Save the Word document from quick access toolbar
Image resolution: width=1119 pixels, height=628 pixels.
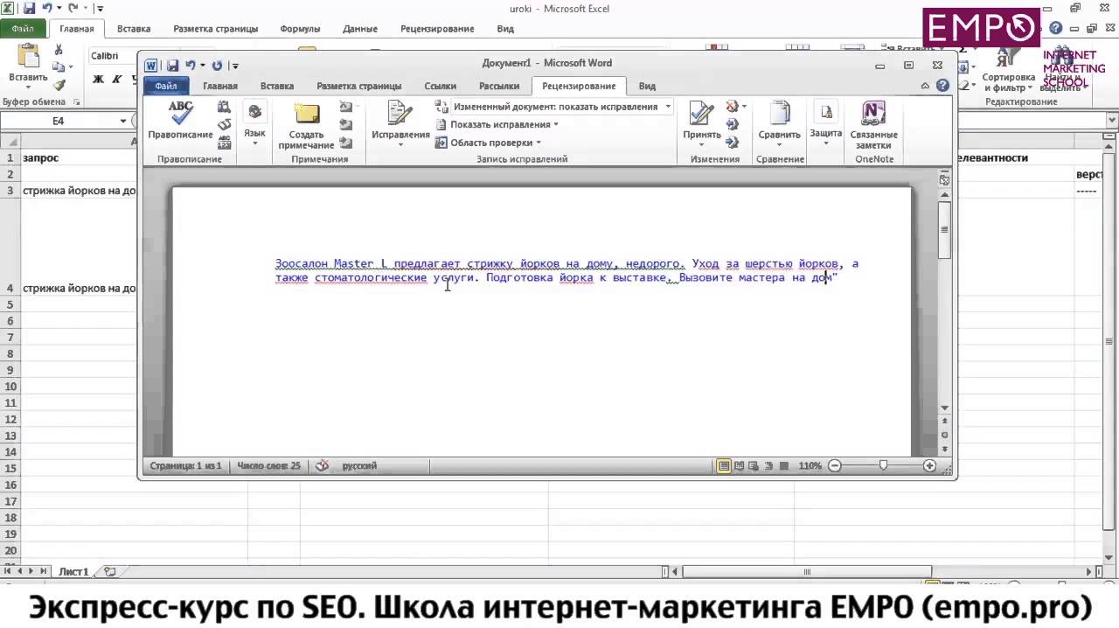click(x=172, y=66)
